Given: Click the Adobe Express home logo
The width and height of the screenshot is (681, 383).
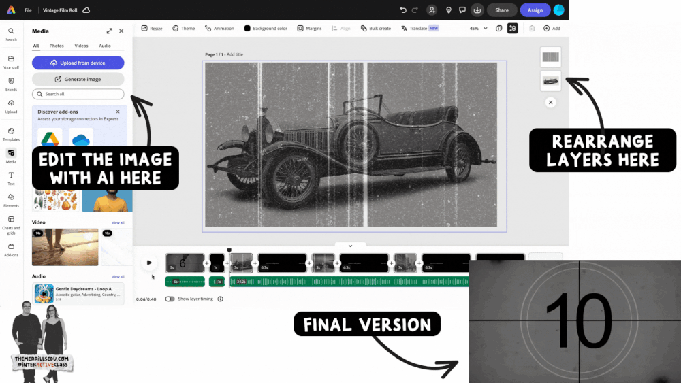Looking at the screenshot, I should (12, 10).
